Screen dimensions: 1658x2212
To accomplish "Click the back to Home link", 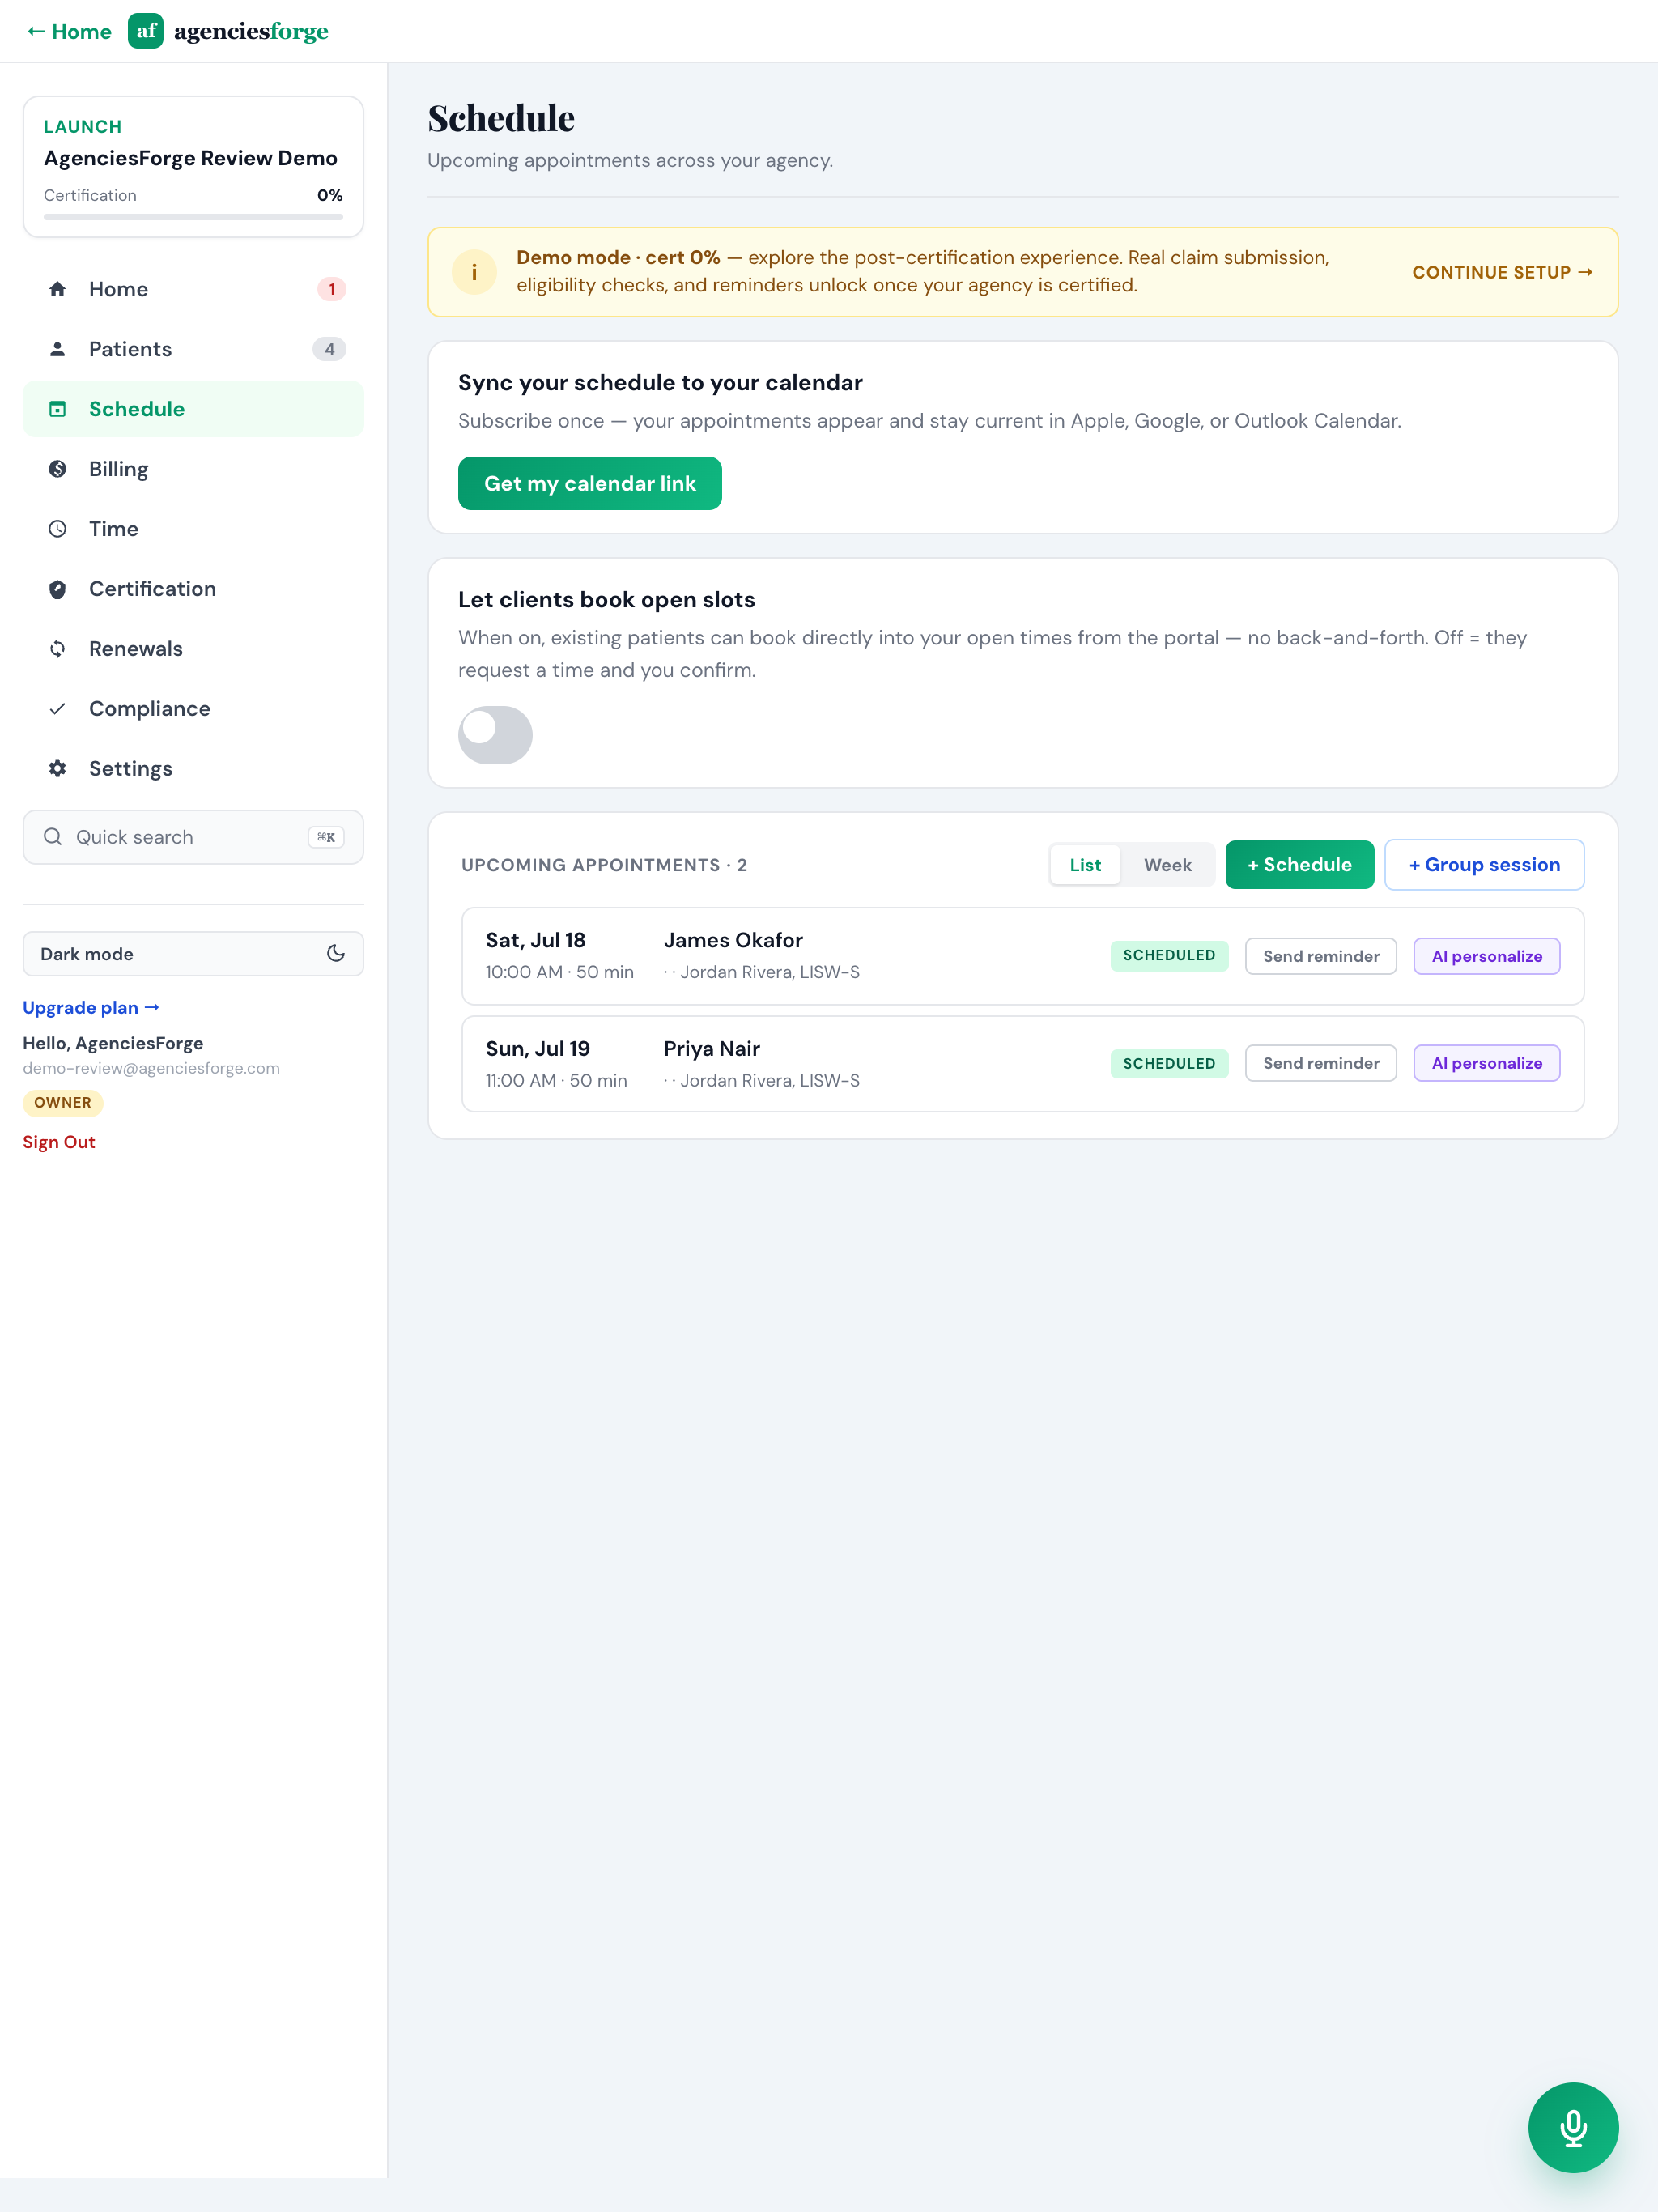I will (x=69, y=31).
